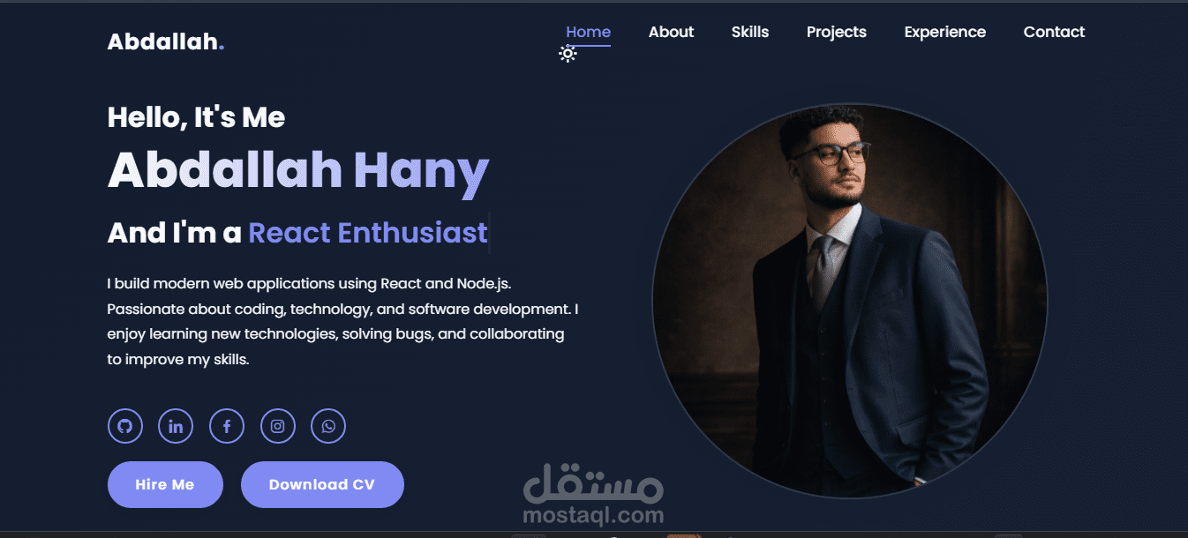Click the mostaql.com watermark logo
1188x538 pixels.
592,494
